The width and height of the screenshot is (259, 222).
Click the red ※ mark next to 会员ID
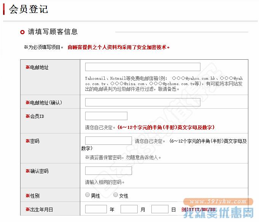27,116
